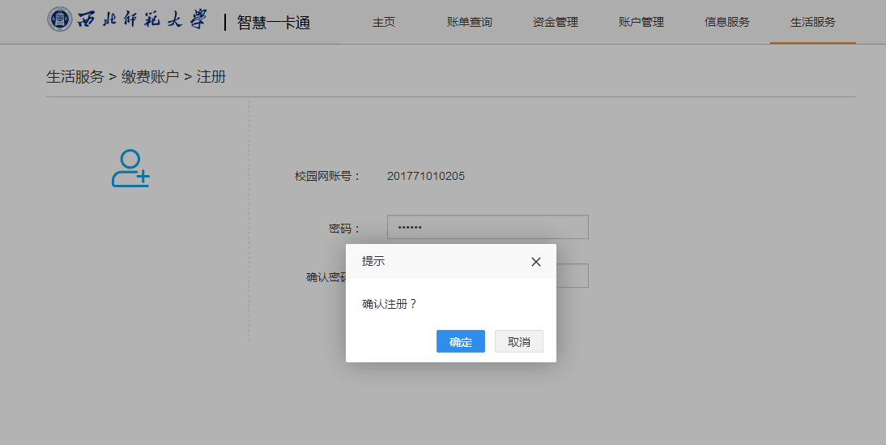Click 注册 in the breadcrumb path
Image resolution: width=886 pixels, height=445 pixels.
coord(211,77)
